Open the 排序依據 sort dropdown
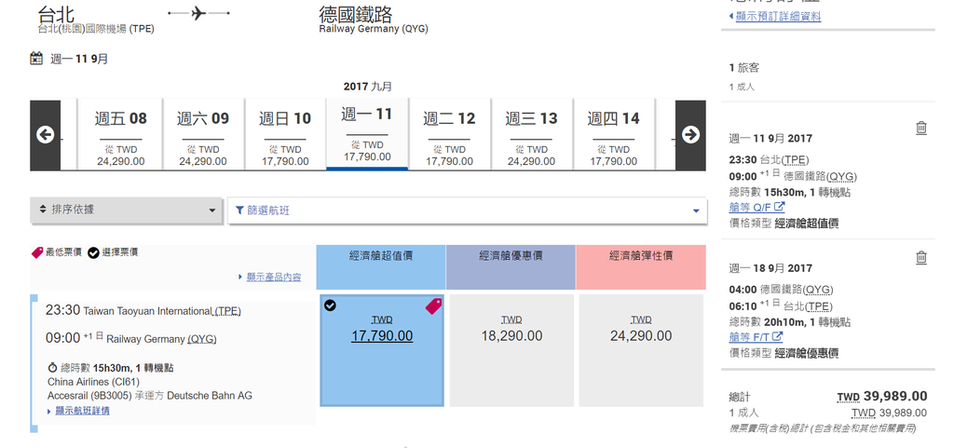The height and width of the screenshot is (448, 954). tap(126, 210)
